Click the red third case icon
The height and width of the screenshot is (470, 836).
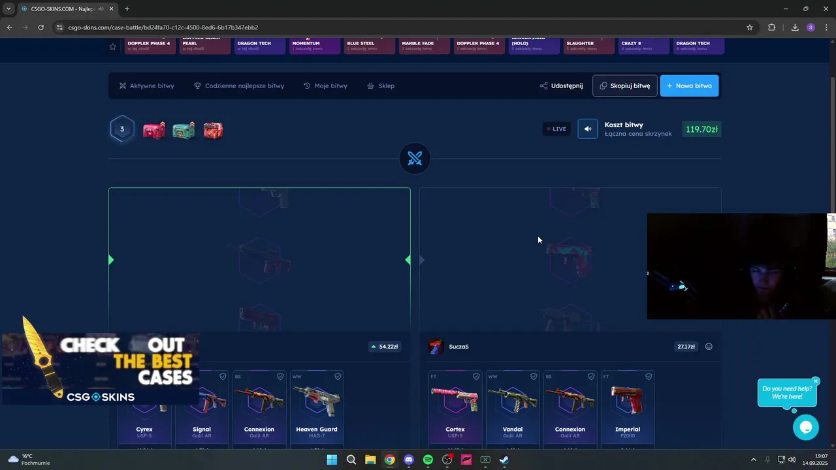(213, 130)
